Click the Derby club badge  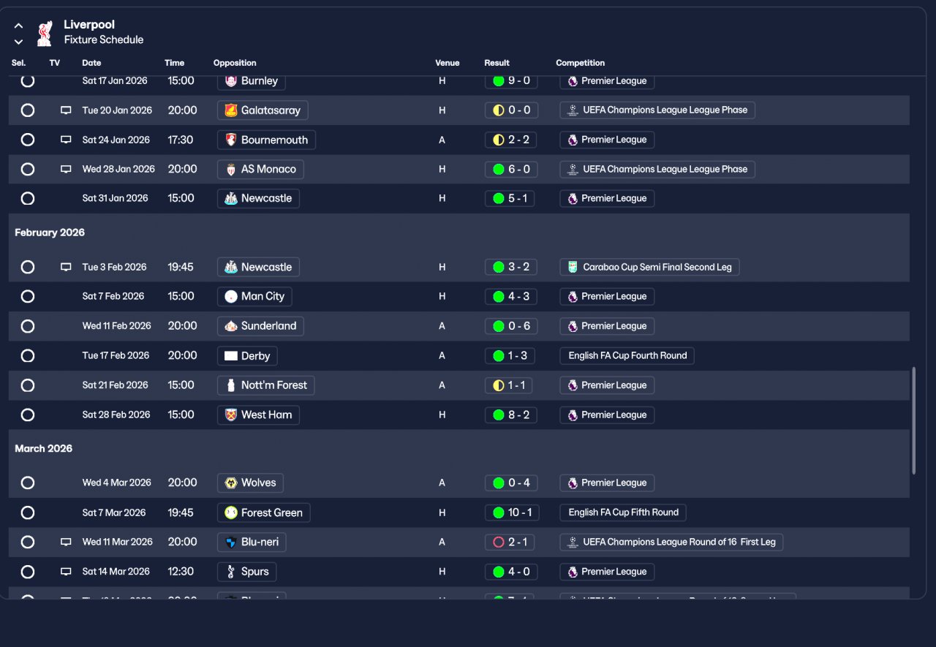(x=231, y=356)
